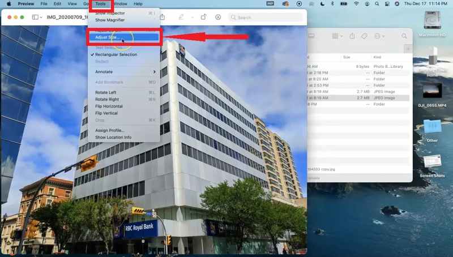453x257 pixels.
Task: Toggle the Markup toolbar icon in Preview
Action: tap(218, 17)
